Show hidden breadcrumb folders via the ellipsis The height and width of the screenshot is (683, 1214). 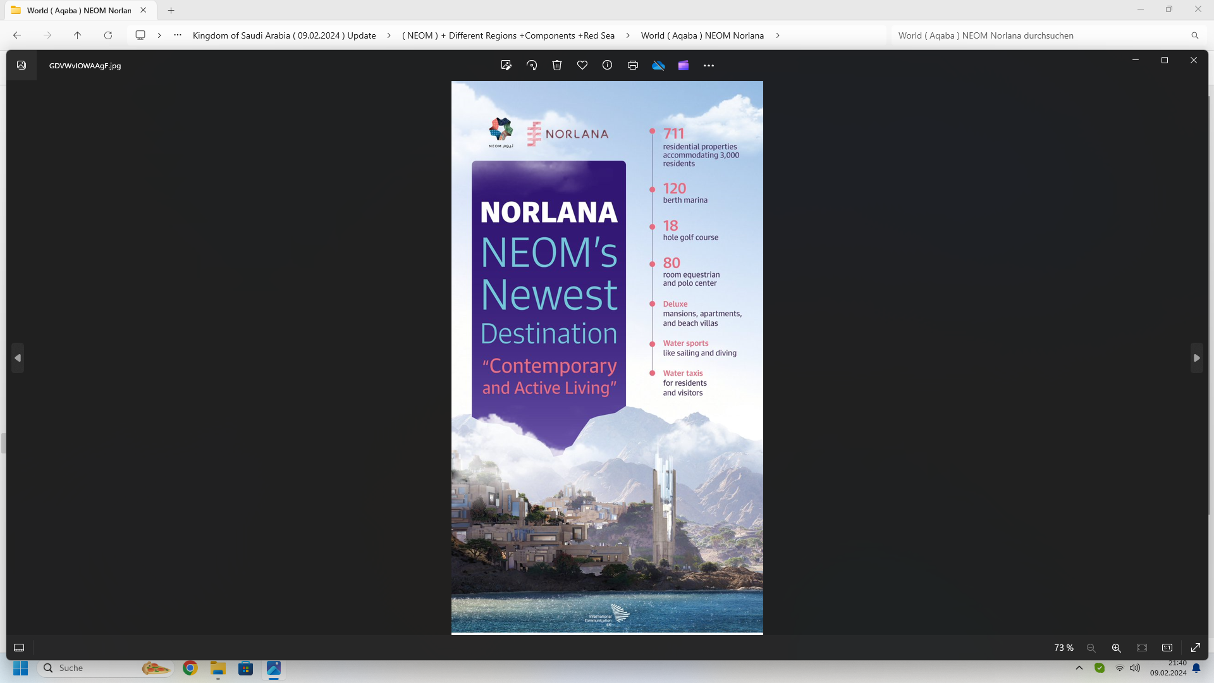click(178, 35)
